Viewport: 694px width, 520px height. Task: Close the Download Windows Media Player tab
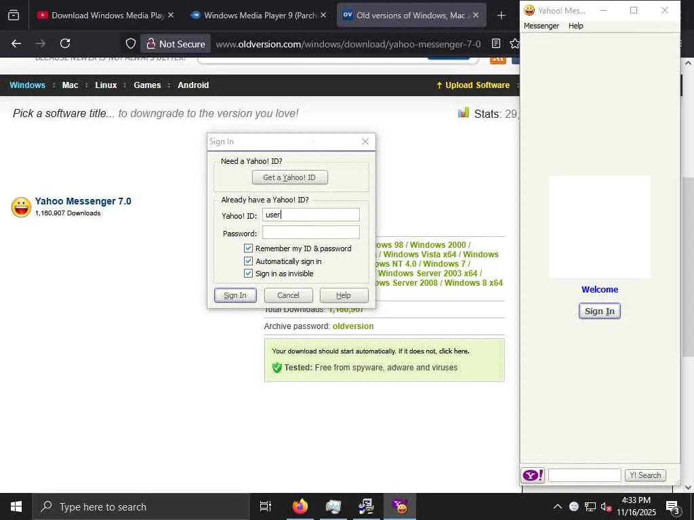(171, 15)
